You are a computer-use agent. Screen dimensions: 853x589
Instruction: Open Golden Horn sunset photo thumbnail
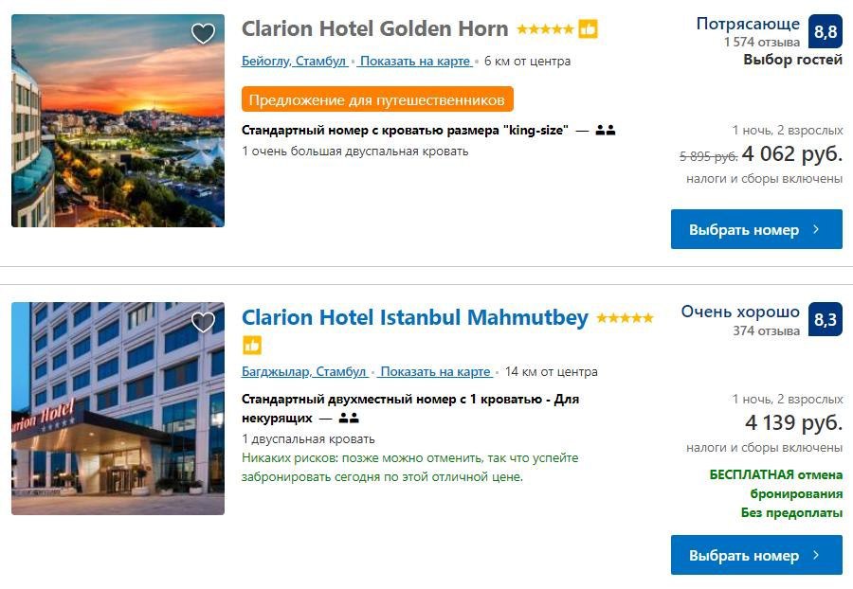point(118,121)
